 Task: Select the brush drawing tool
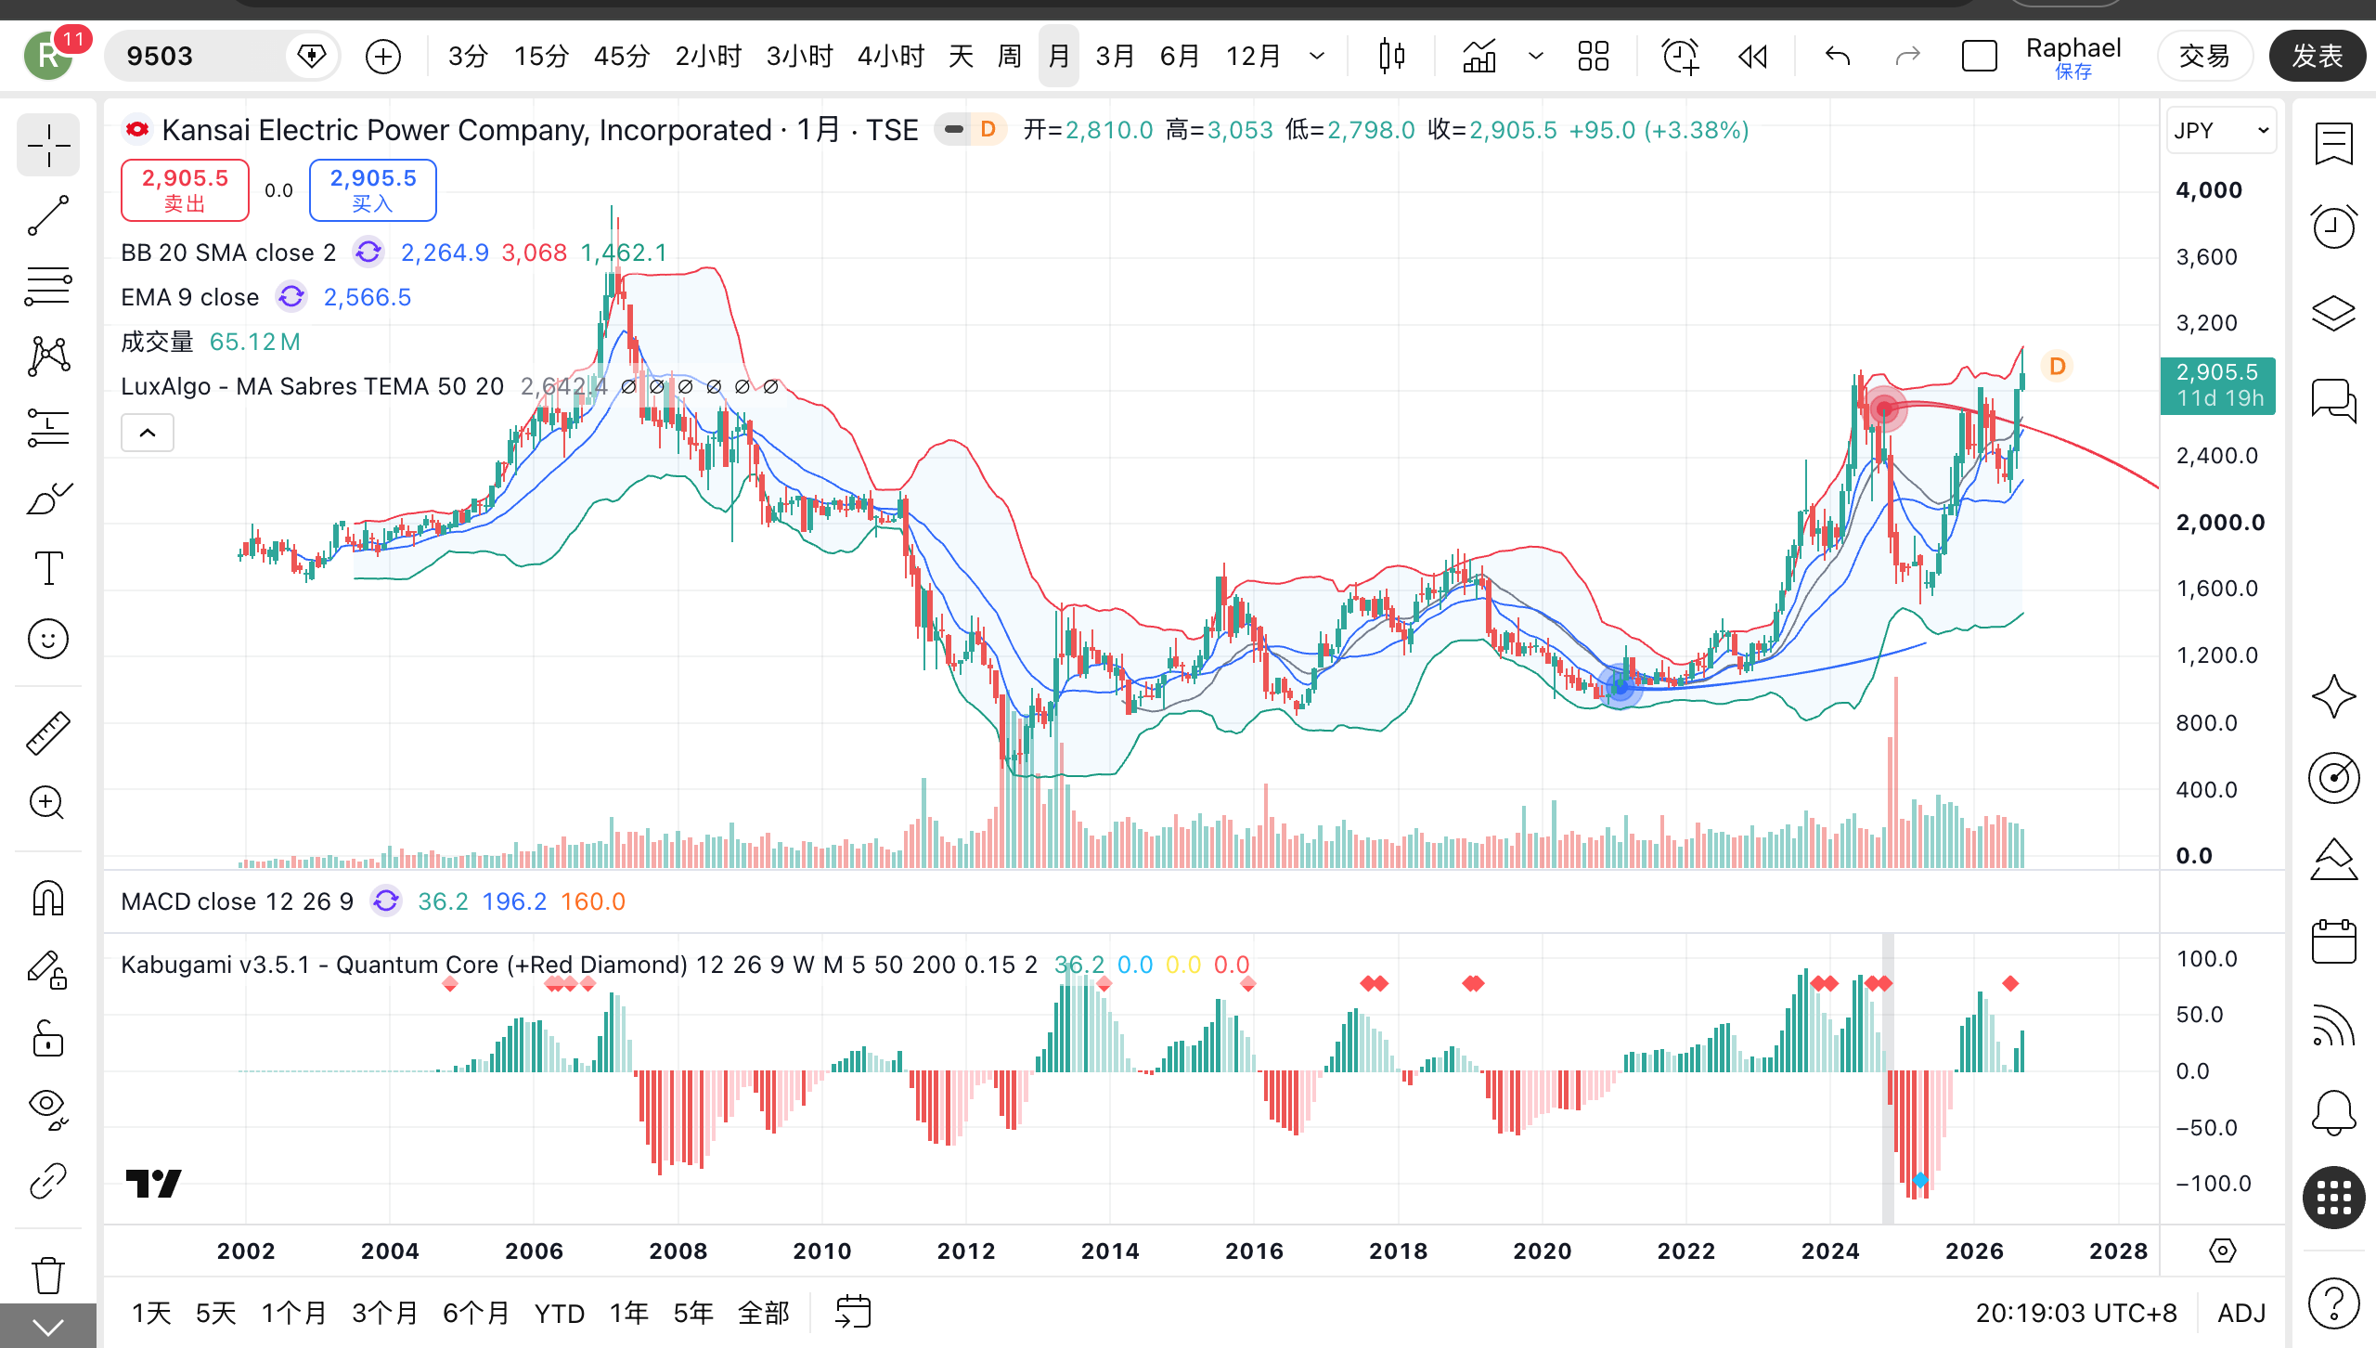48,499
